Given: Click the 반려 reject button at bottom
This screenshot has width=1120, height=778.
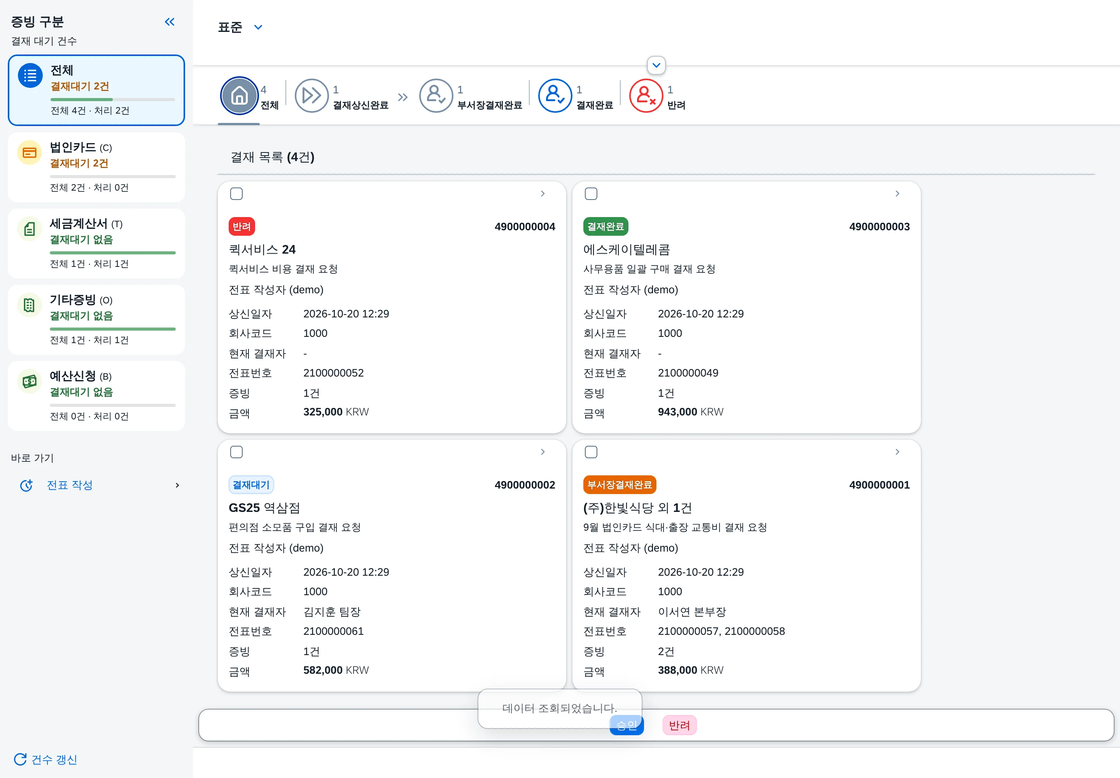Looking at the screenshot, I should [x=679, y=725].
